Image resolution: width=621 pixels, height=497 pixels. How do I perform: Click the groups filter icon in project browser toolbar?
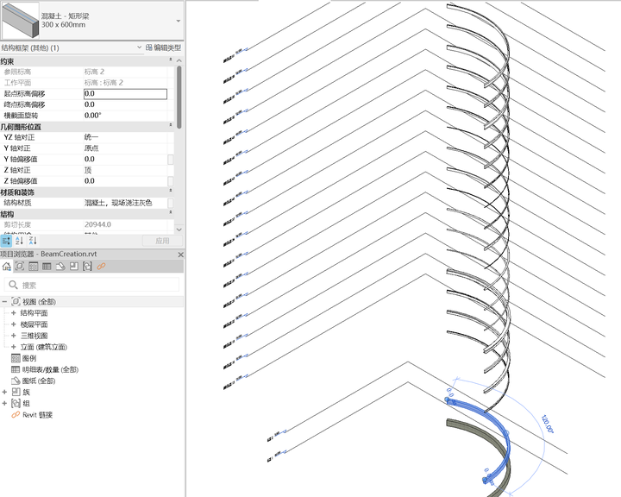pyautogui.click(x=87, y=267)
